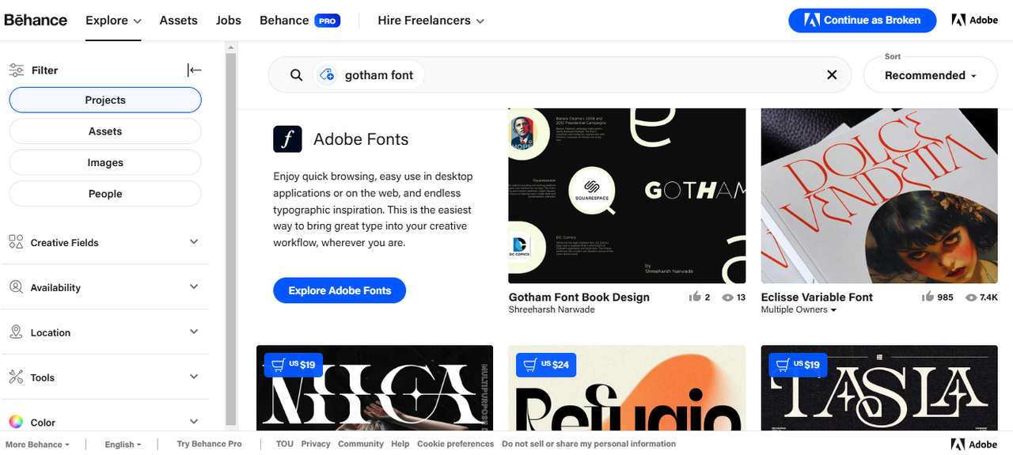Open the English language selector
Viewport: 1013px width, 455px height.
coord(123,444)
